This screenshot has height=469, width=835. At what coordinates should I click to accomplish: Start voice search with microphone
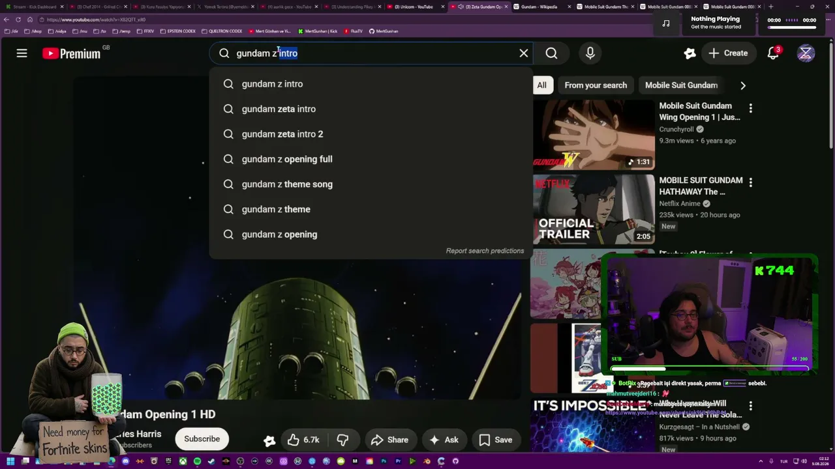pos(590,53)
